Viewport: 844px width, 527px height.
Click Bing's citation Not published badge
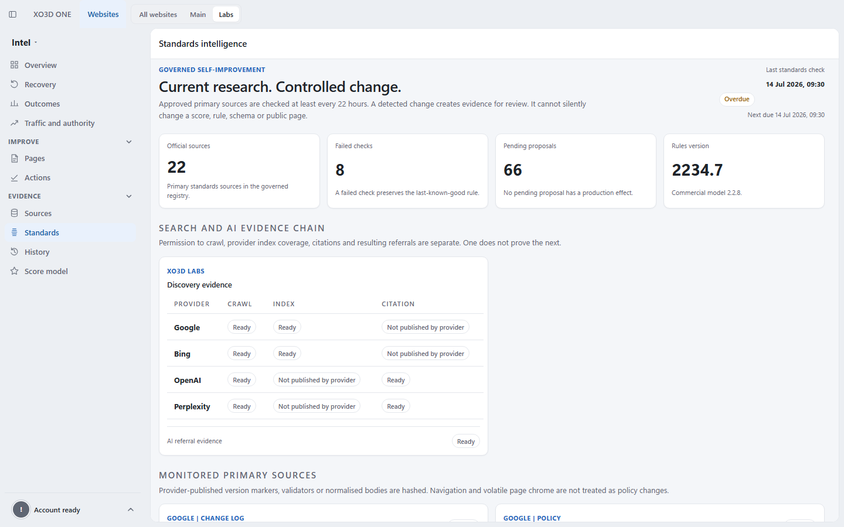(x=426, y=354)
